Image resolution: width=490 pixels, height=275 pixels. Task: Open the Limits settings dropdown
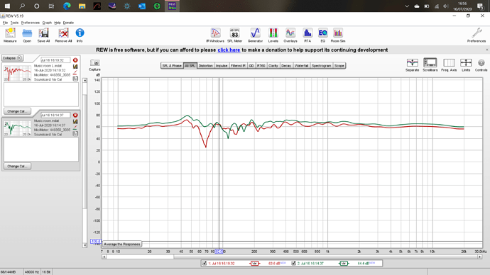click(466, 65)
